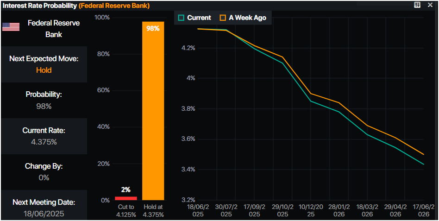The width and height of the screenshot is (439, 221).
Task: Click the 'Interest Rate Probability' title text
Action: point(39,6)
